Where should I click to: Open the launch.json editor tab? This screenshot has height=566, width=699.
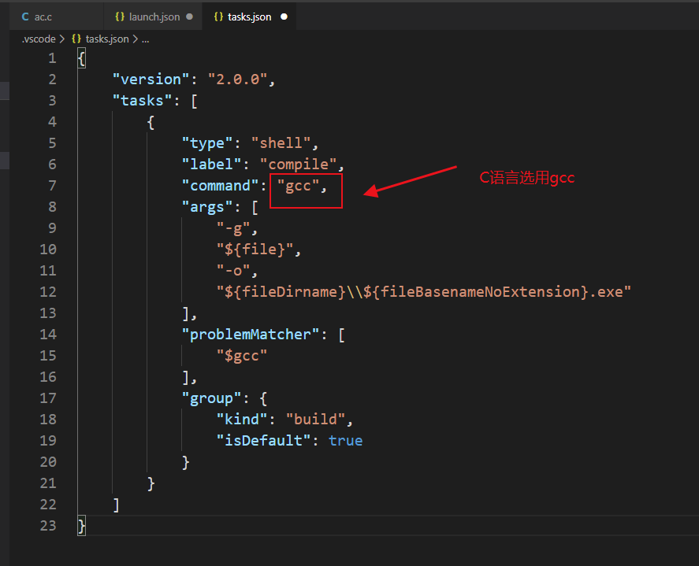[153, 17]
